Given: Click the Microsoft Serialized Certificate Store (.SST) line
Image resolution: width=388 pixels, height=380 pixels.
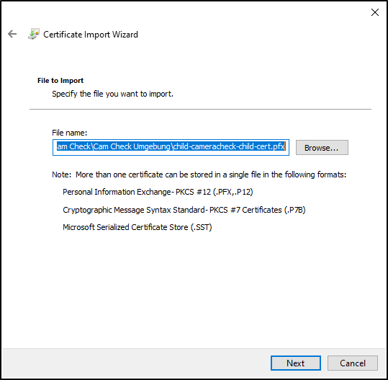Looking at the screenshot, I should coord(137,227).
